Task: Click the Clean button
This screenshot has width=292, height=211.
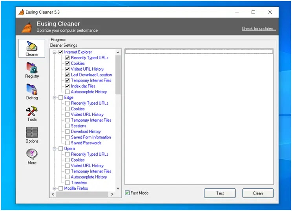Action: [x=258, y=193]
